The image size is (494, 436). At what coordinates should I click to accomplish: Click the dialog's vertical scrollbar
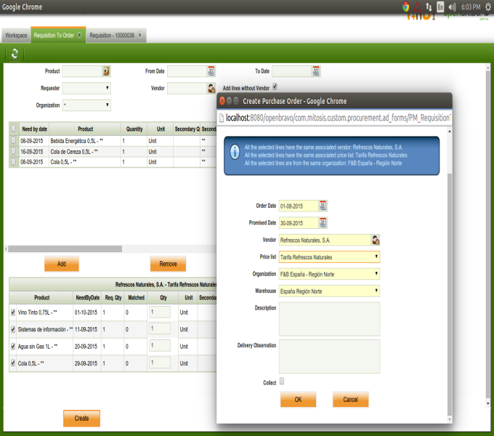click(450, 291)
